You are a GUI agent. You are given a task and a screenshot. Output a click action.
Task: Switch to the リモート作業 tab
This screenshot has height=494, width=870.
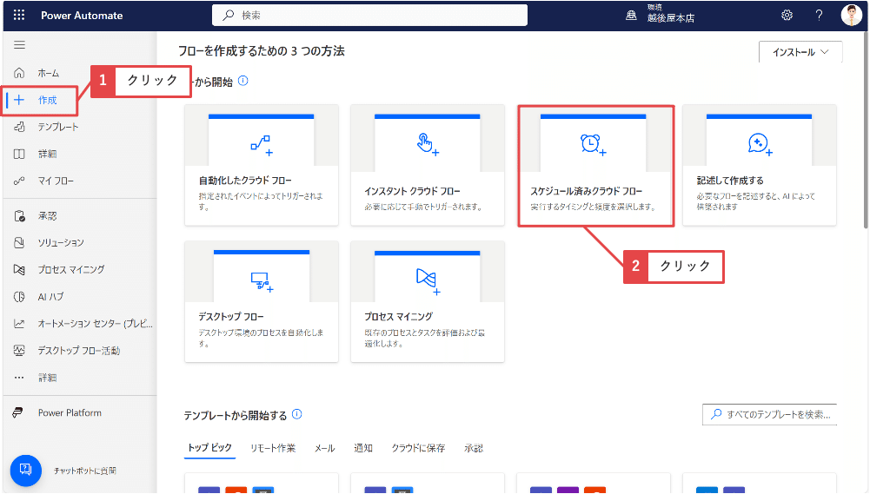[273, 448]
